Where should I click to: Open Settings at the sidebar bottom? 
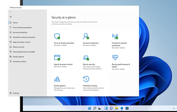(16, 93)
